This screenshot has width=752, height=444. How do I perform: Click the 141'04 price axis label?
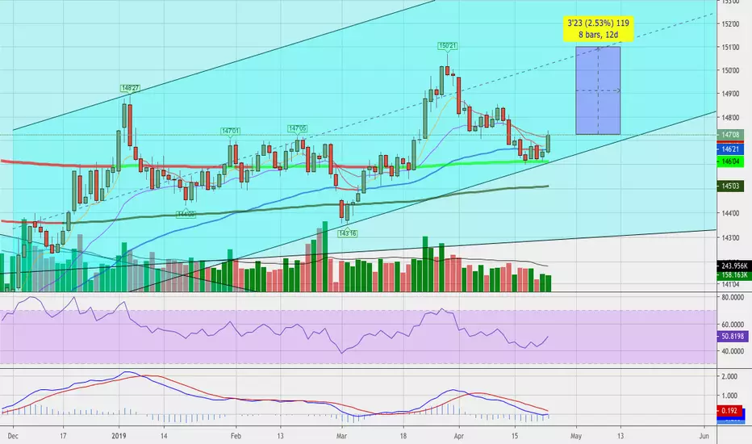pyautogui.click(x=730, y=284)
